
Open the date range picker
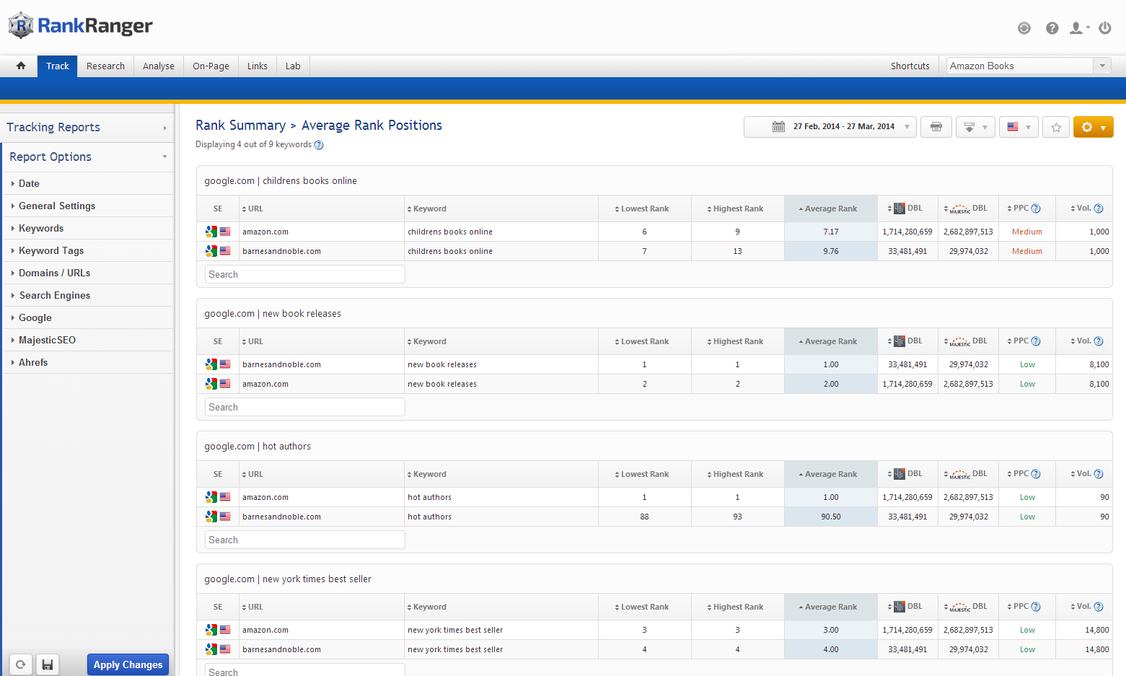(x=830, y=127)
